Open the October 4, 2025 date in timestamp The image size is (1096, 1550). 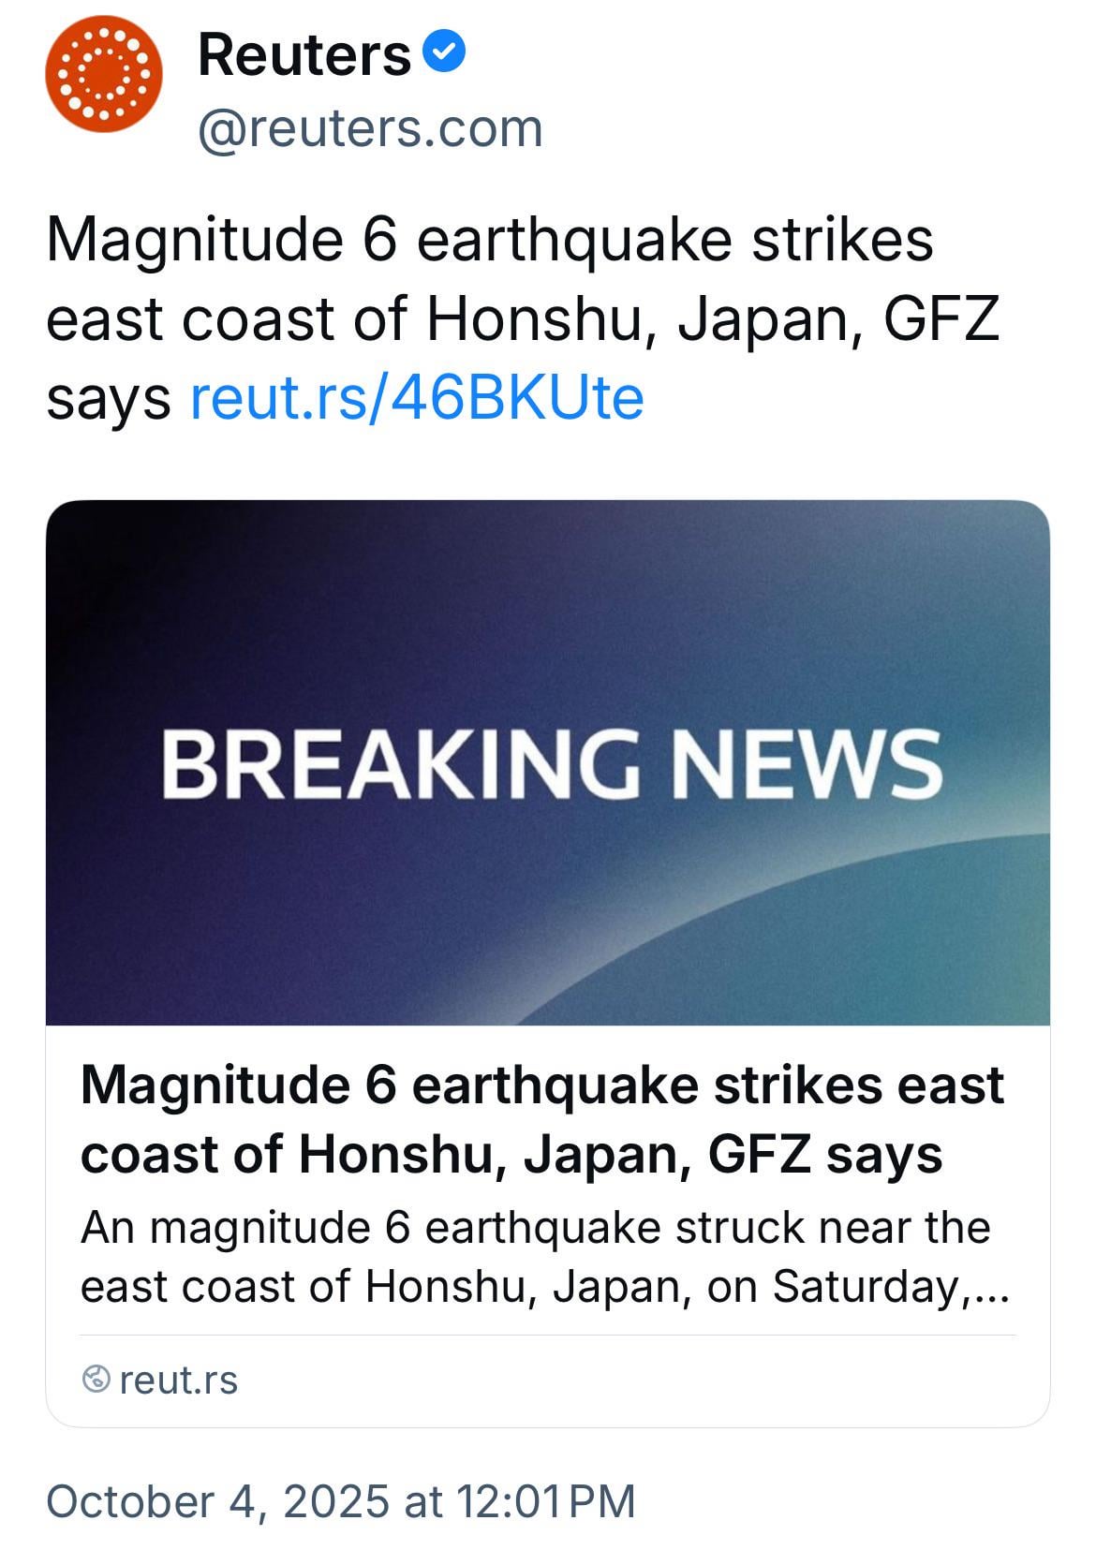point(216,1500)
